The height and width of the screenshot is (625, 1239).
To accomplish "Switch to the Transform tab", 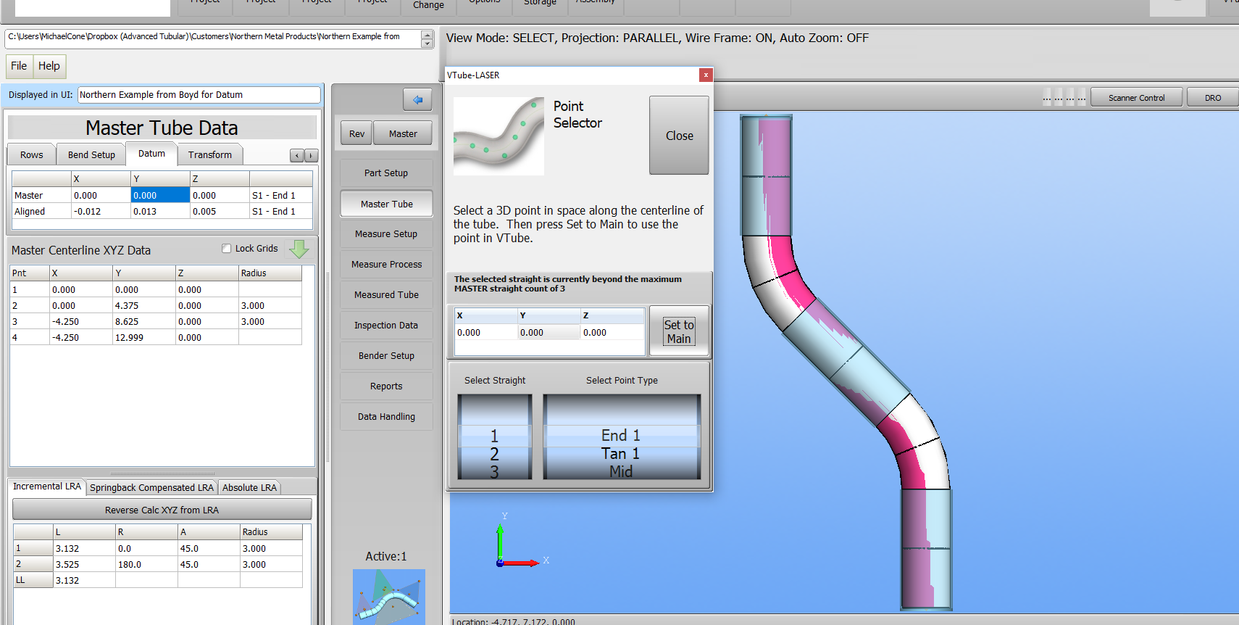I will pyautogui.click(x=210, y=154).
